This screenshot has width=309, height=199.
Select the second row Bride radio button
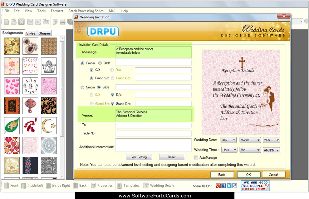99,87
